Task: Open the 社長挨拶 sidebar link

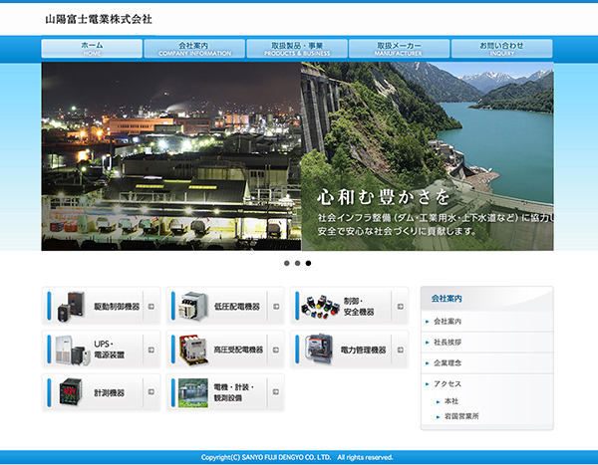Action: [x=448, y=342]
